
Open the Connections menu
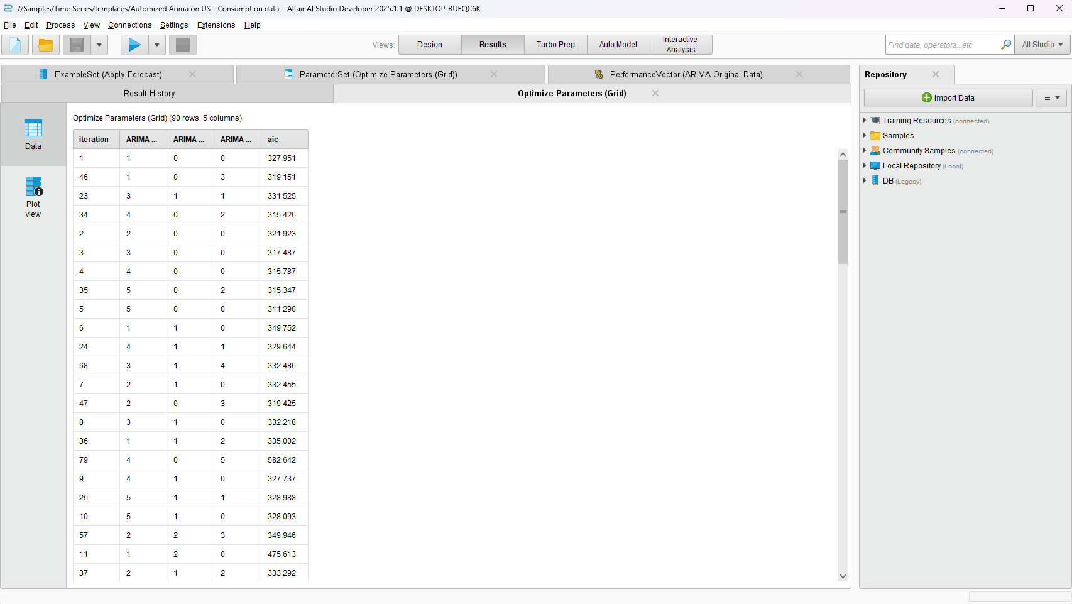[x=129, y=25]
